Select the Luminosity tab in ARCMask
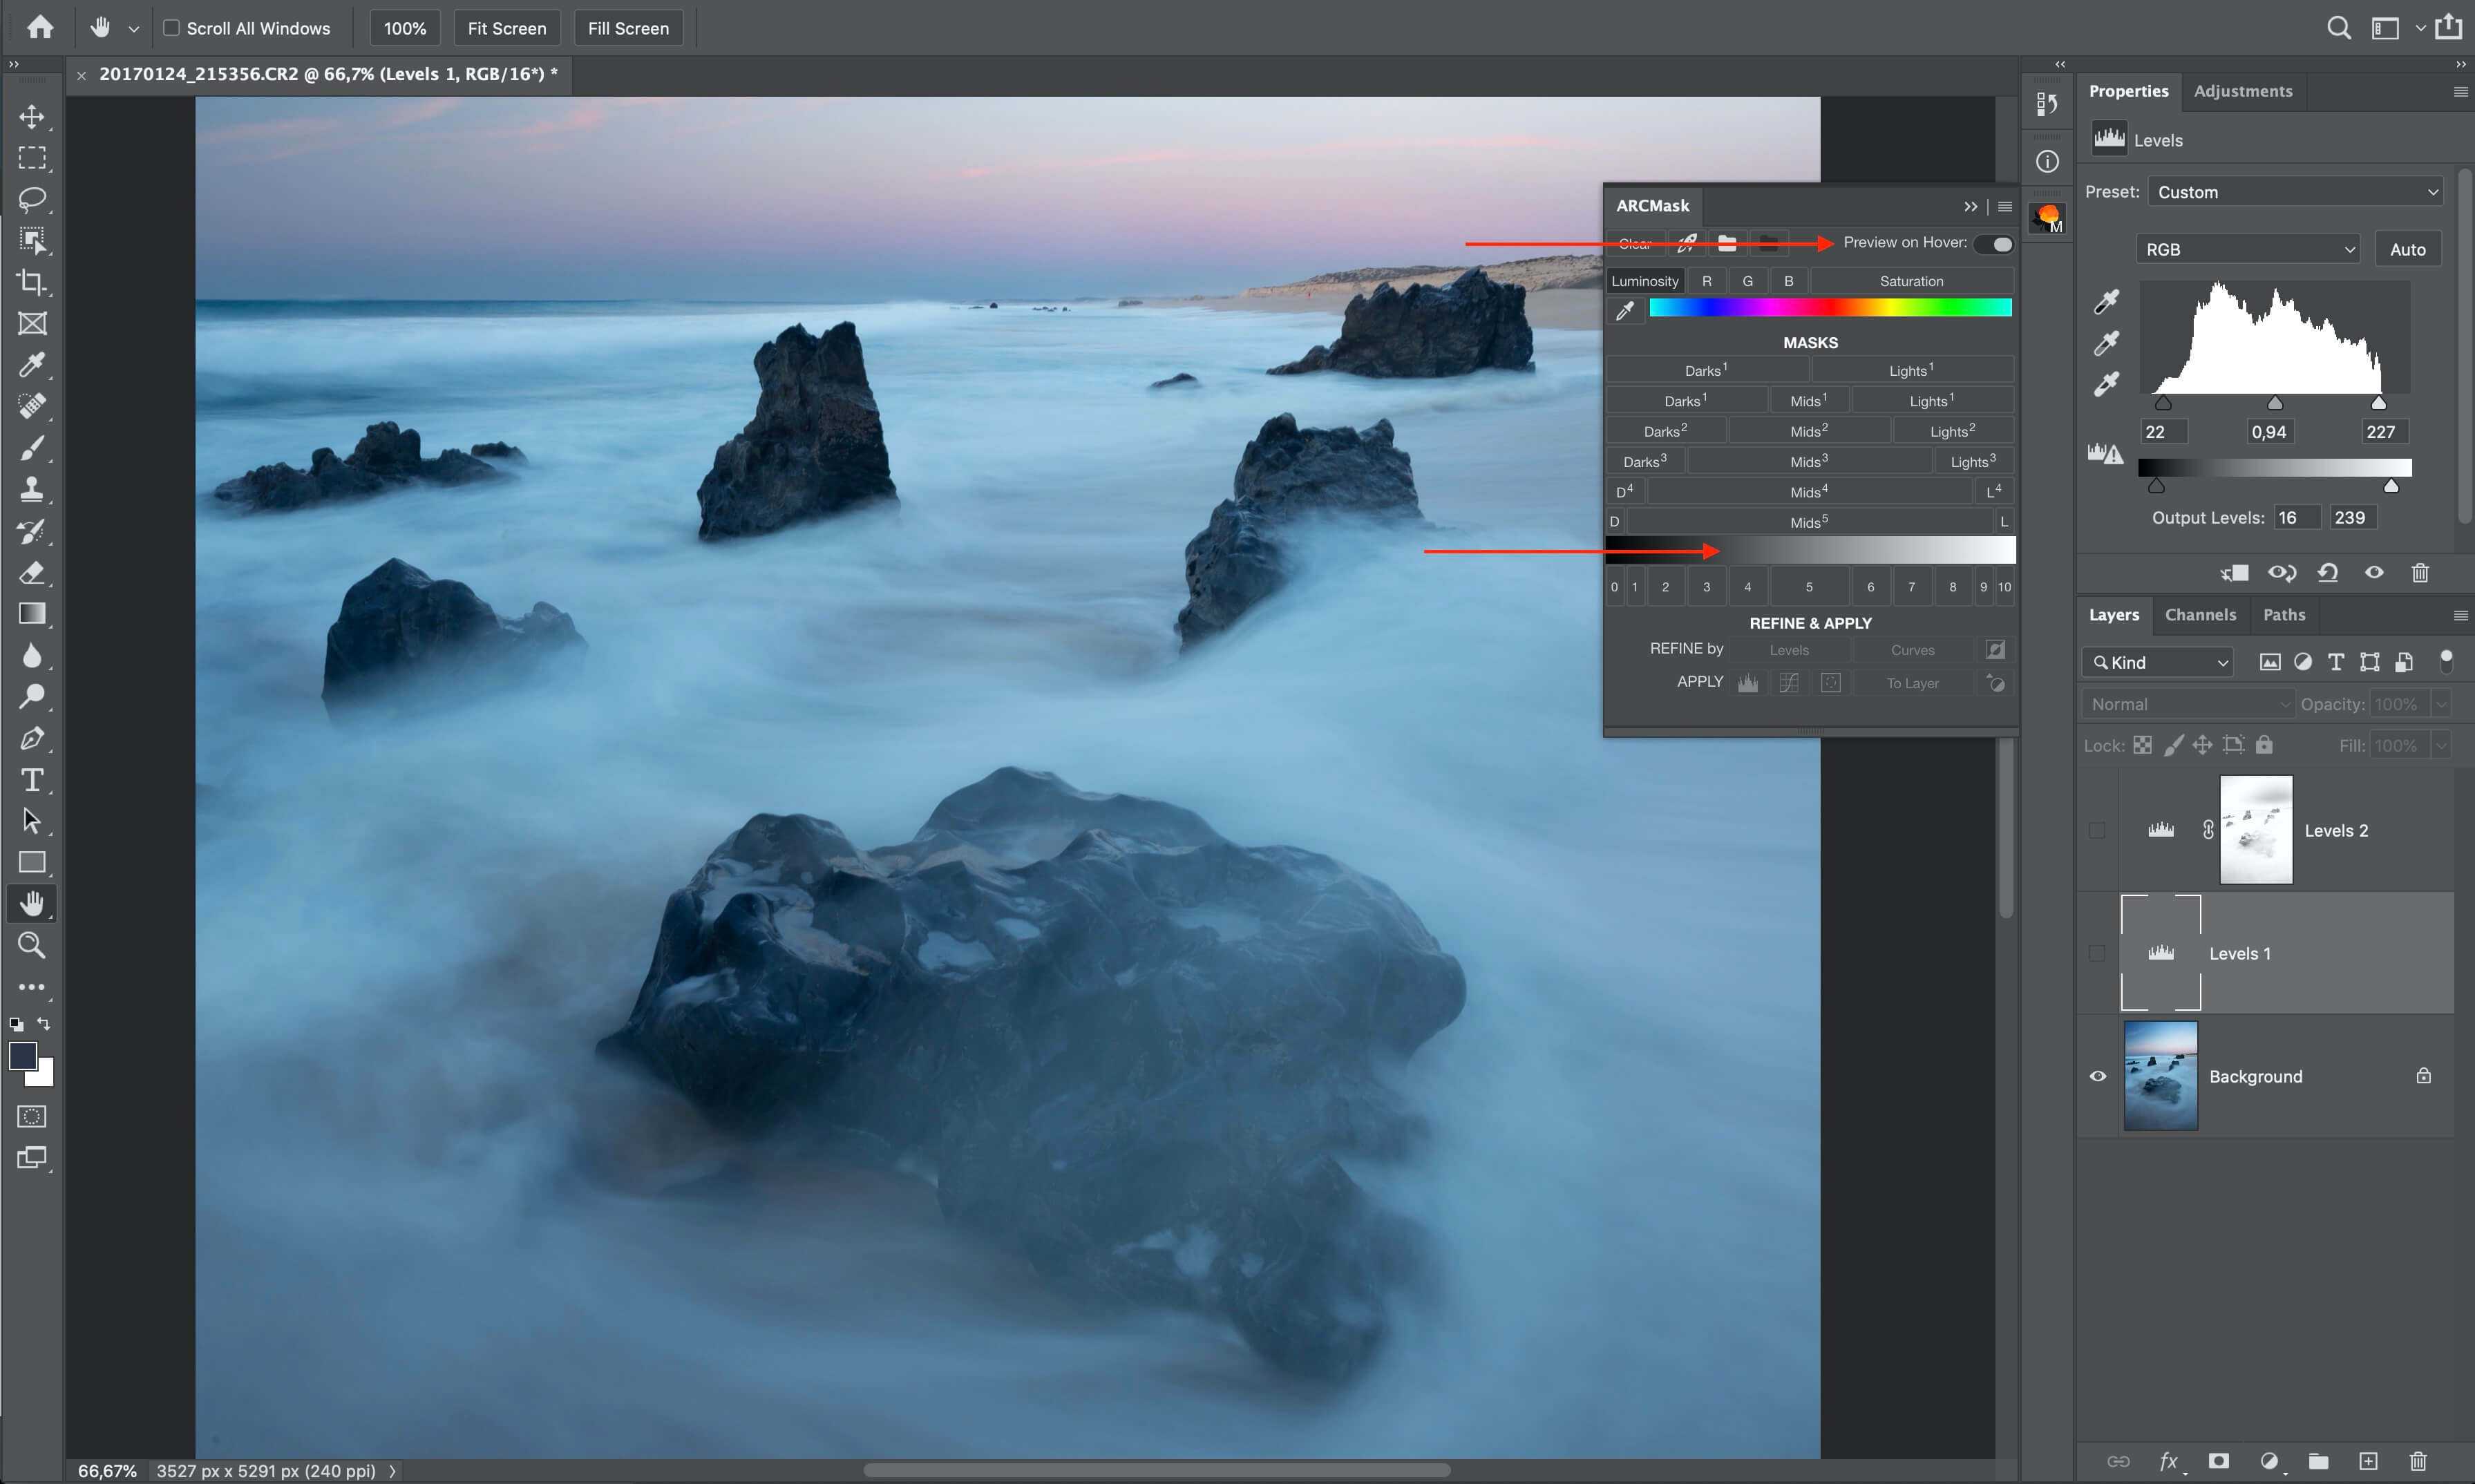Image resolution: width=2475 pixels, height=1484 pixels. [1645, 281]
